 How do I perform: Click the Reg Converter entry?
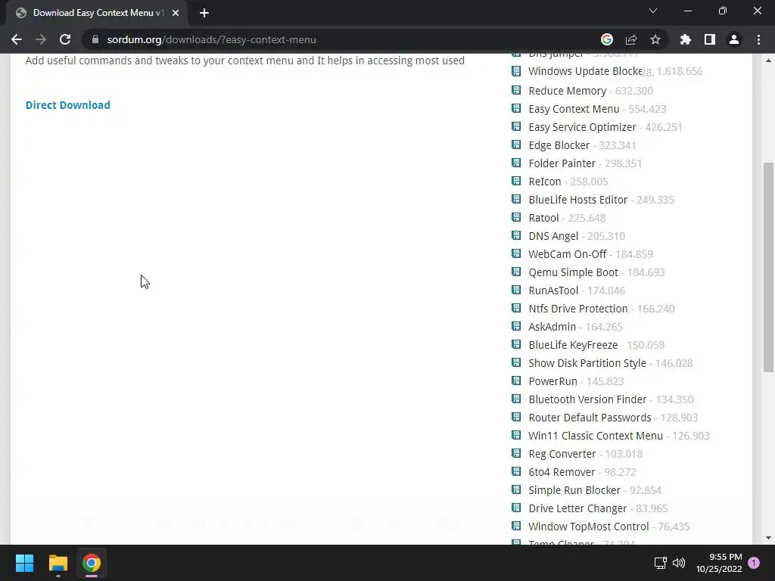(562, 454)
